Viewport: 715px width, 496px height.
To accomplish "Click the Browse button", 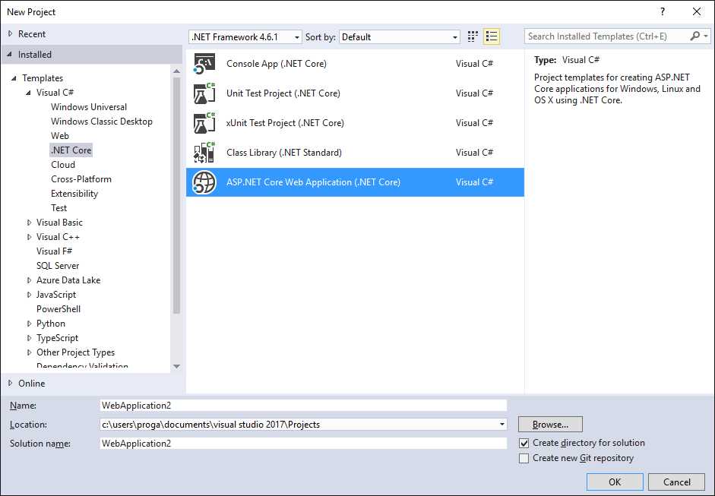I will click(550, 424).
